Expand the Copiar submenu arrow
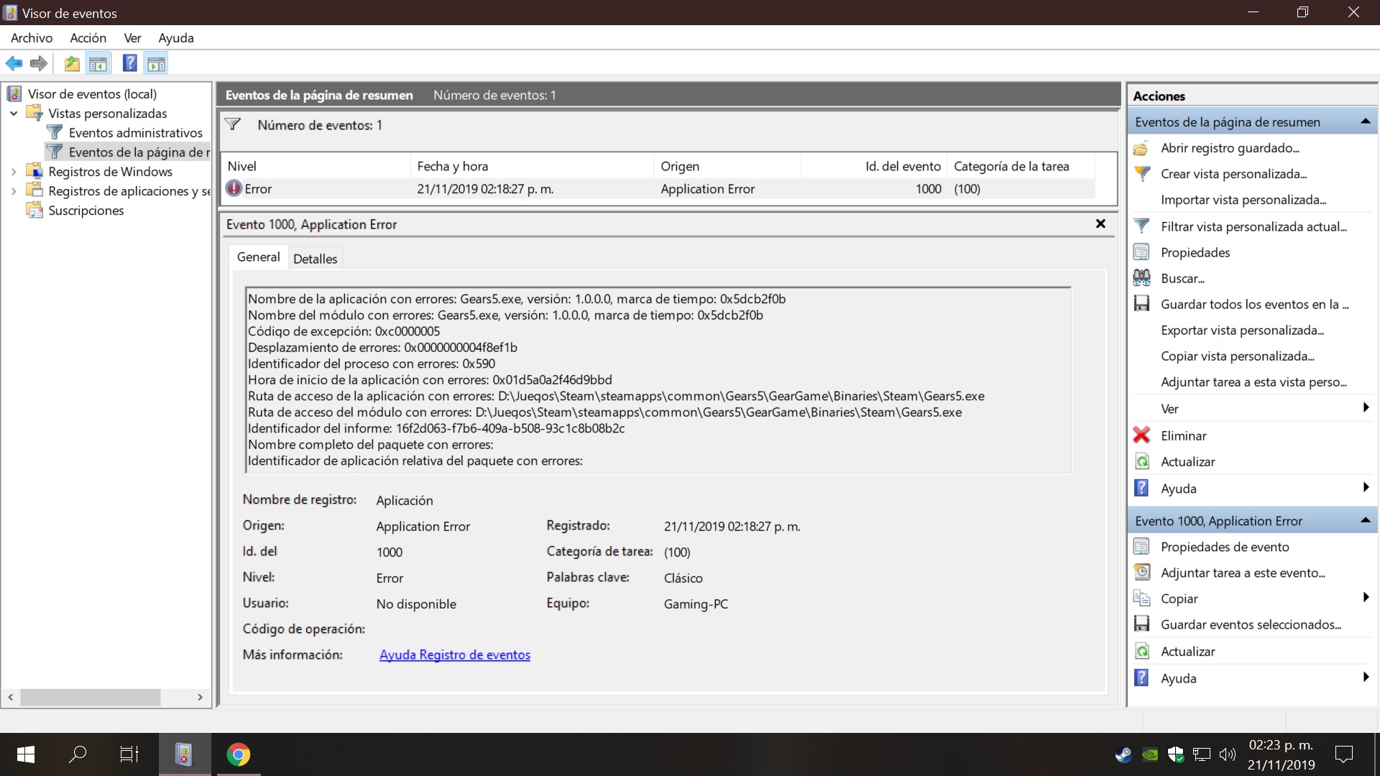Viewport: 1380px width, 776px height. point(1365,598)
